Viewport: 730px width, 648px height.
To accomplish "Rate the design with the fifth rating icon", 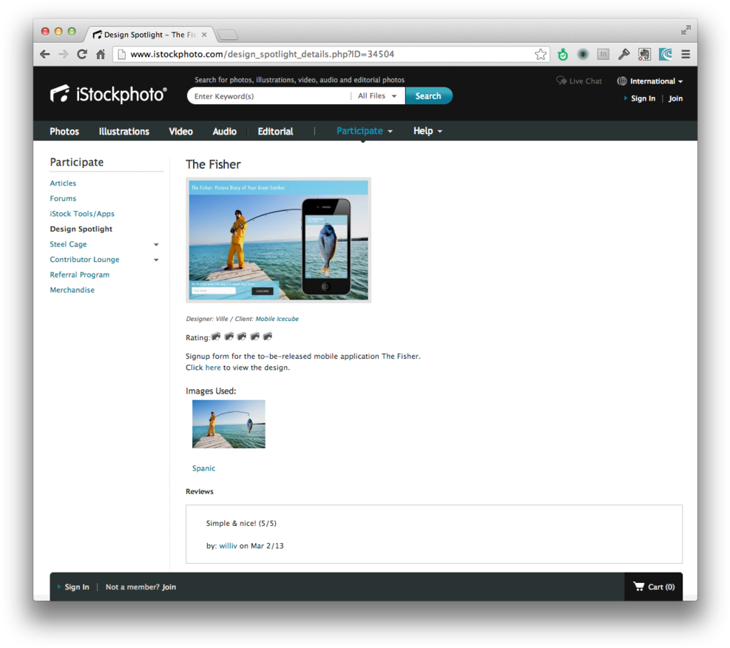I will [x=268, y=337].
